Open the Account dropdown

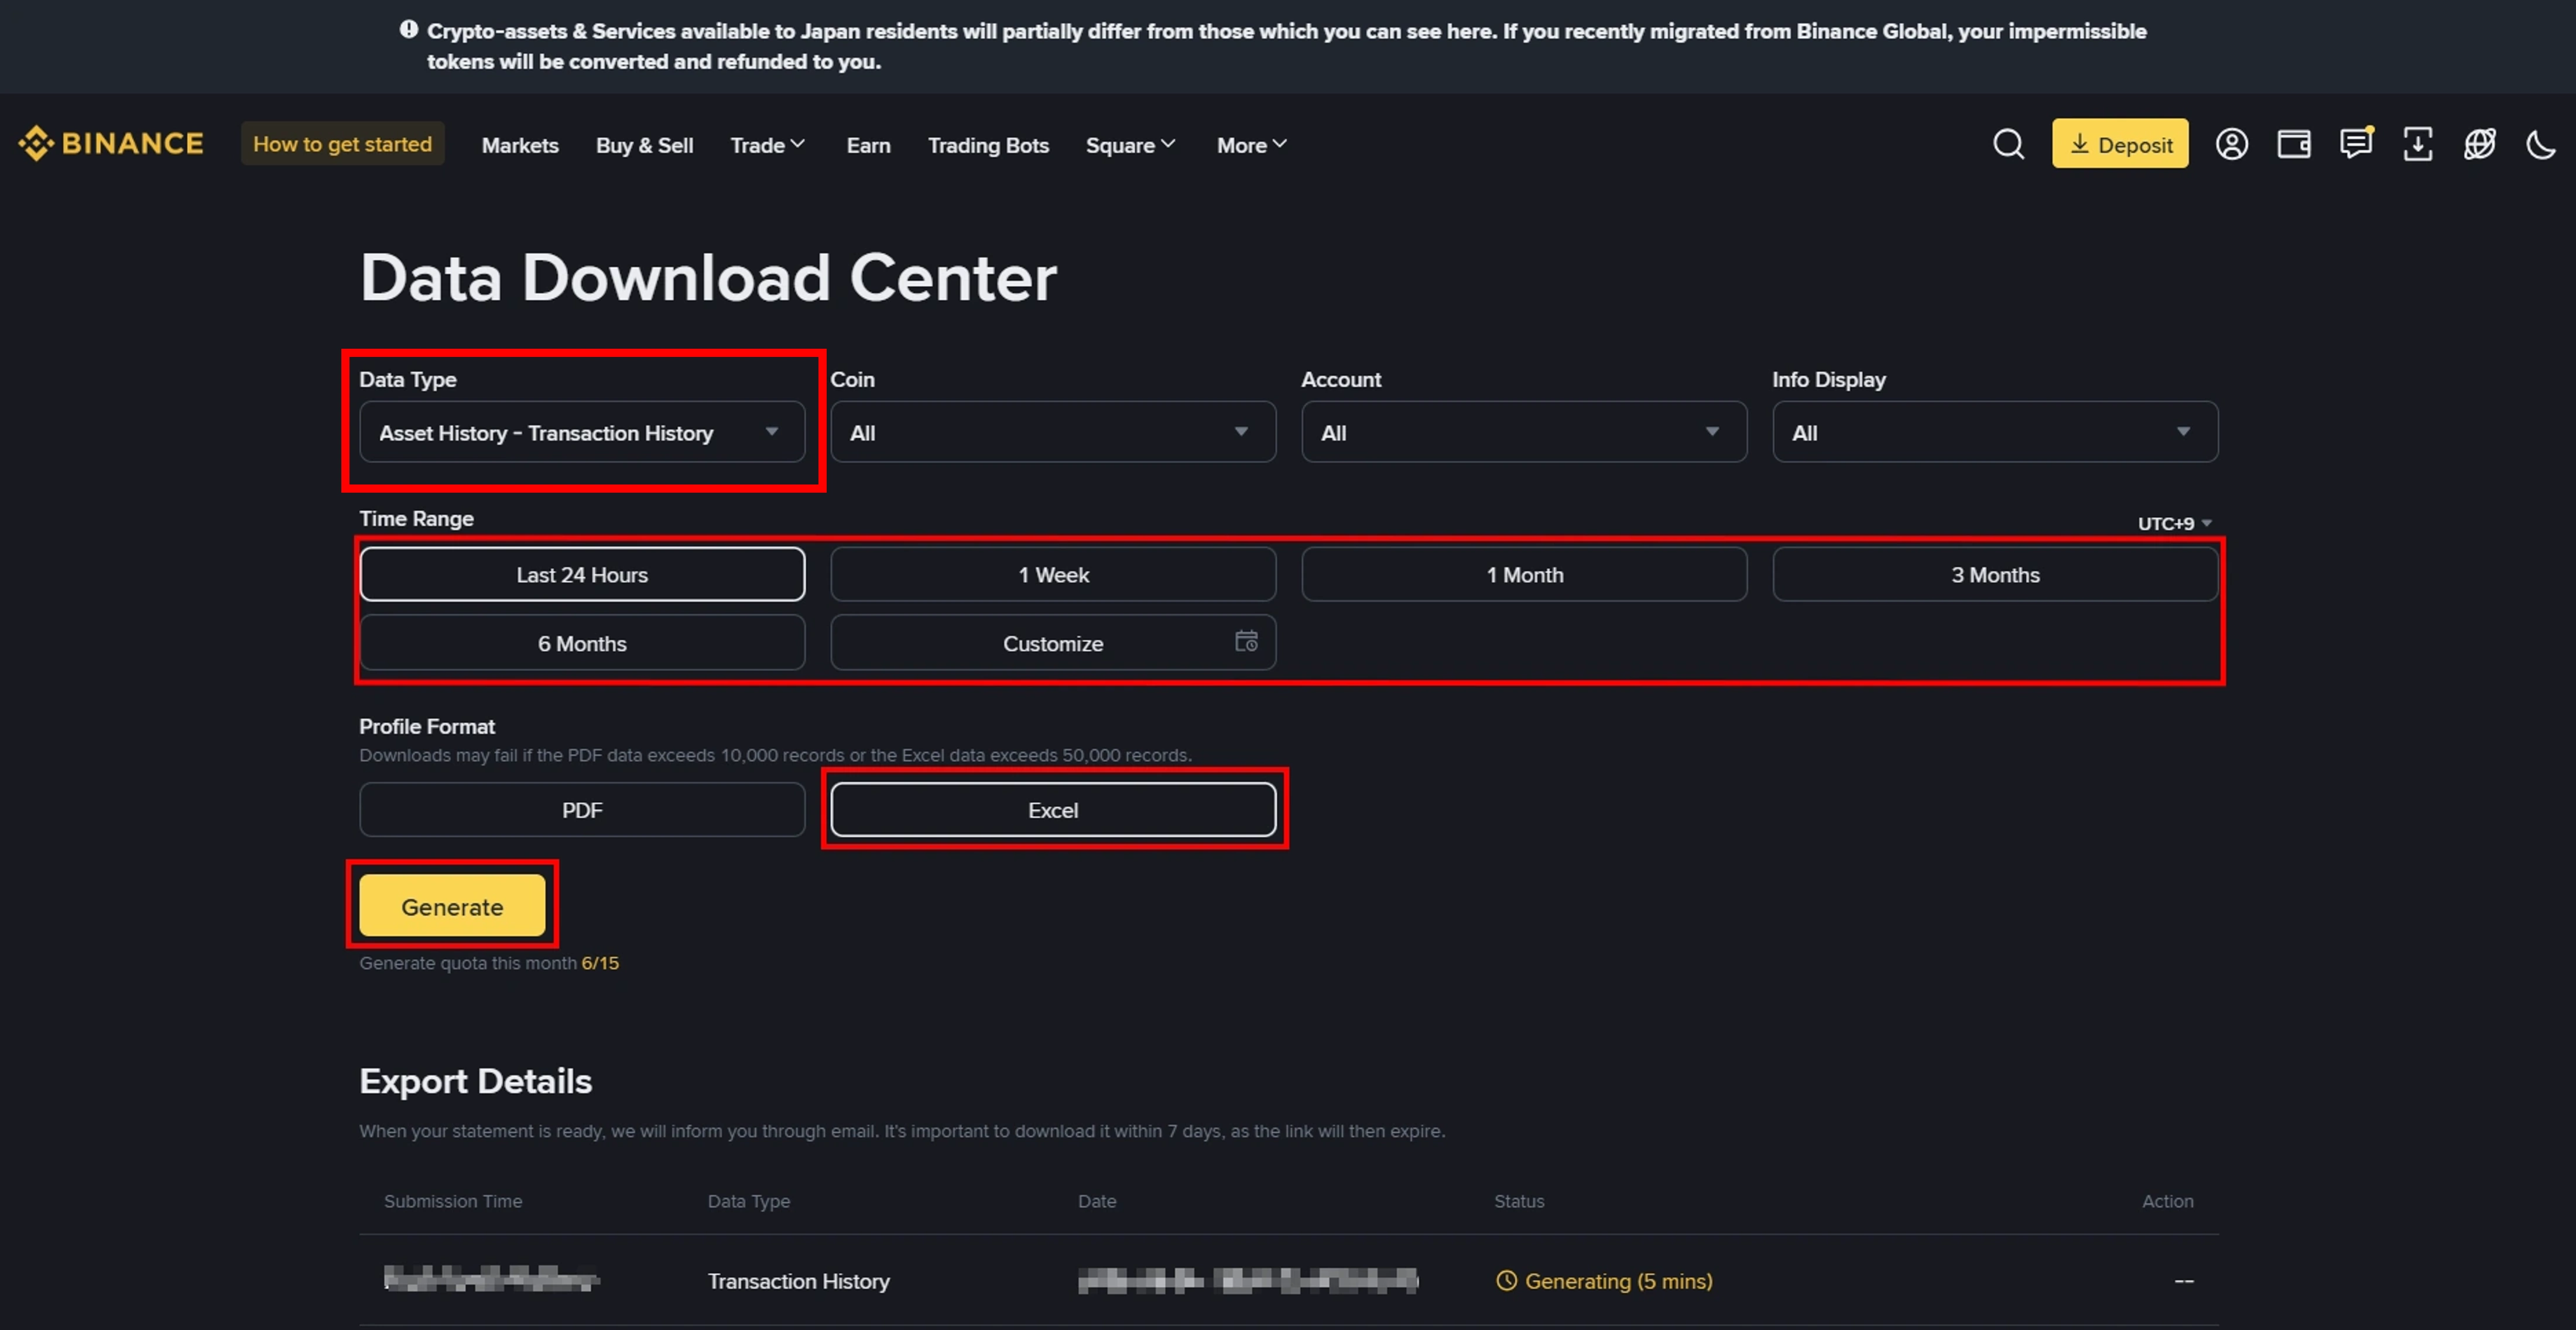click(1524, 432)
